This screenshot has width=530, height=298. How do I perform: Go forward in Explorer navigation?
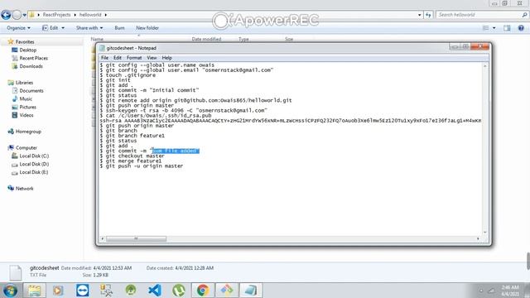[x=17, y=15]
